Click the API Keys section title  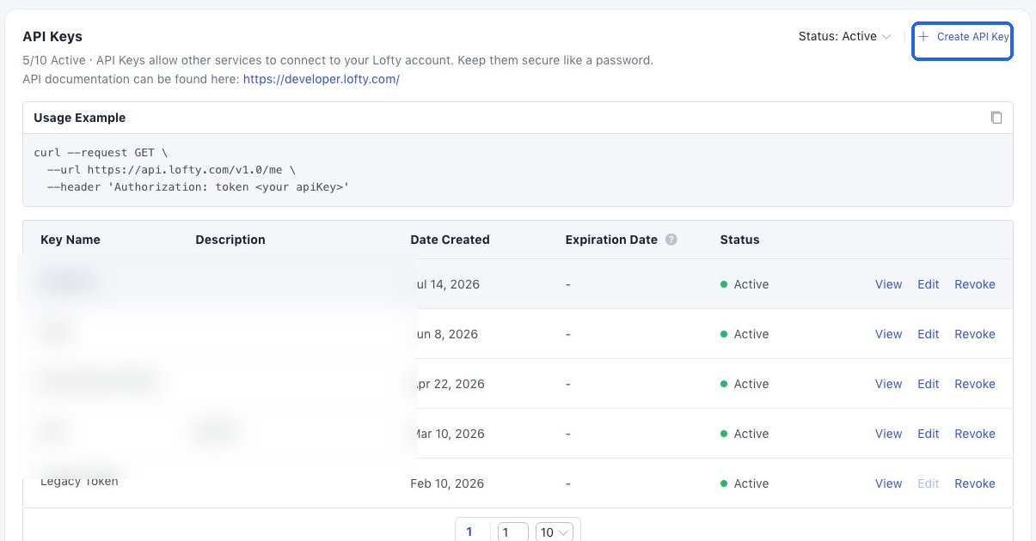point(52,36)
